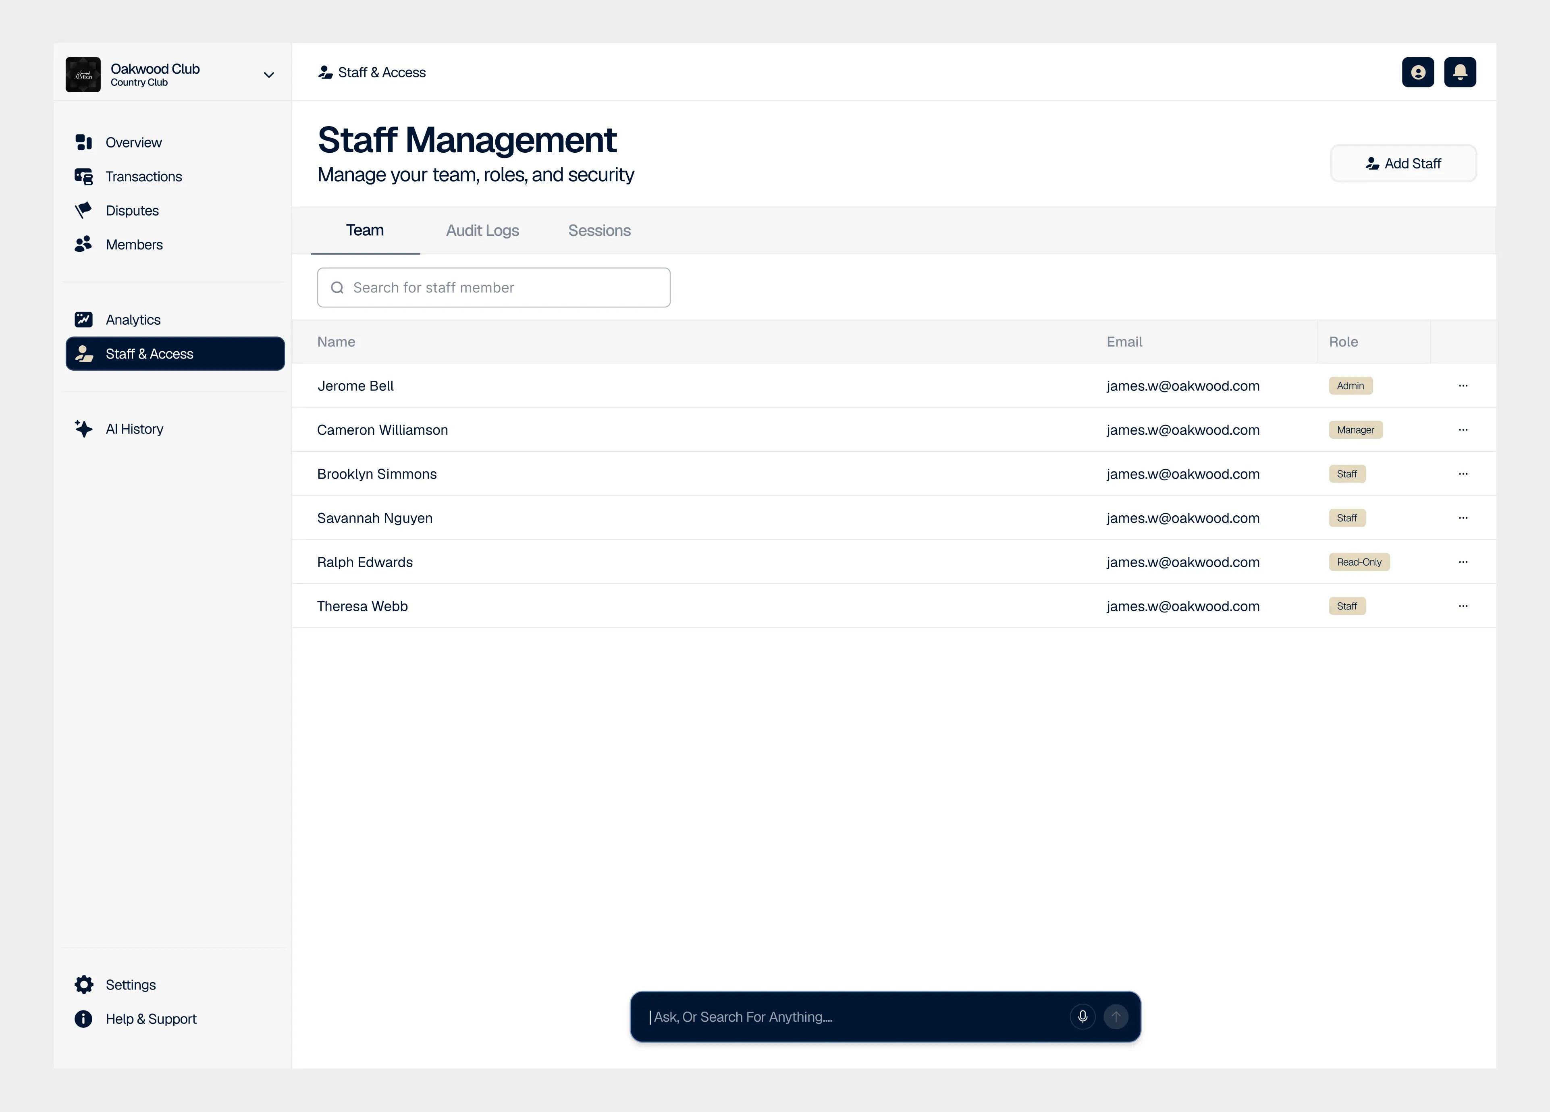Open the user profile icon
Screen dimensions: 1550x1112
[1417, 72]
